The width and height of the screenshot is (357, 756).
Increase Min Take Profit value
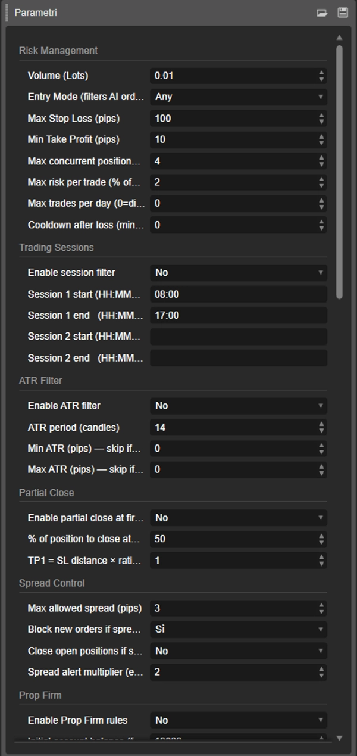click(x=322, y=137)
